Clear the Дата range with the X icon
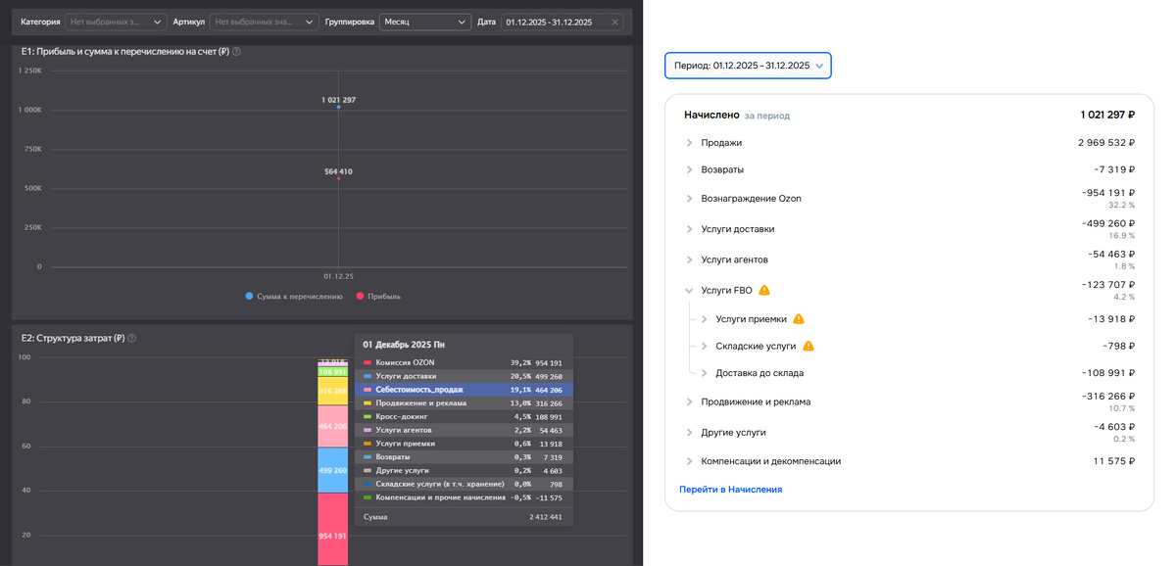 (x=614, y=22)
